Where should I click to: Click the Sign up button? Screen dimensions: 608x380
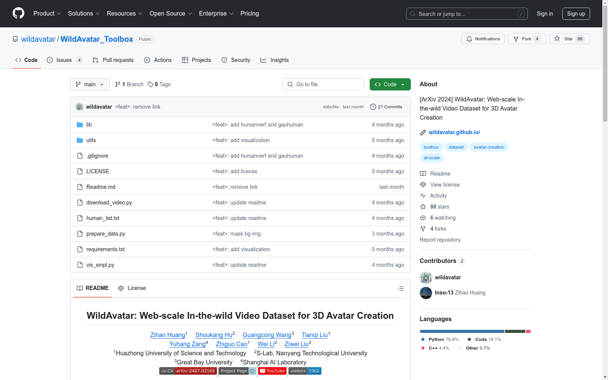click(x=576, y=14)
